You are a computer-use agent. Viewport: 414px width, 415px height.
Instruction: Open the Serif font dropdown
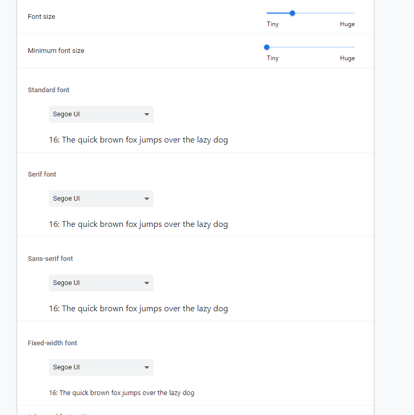(x=101, y=199)
